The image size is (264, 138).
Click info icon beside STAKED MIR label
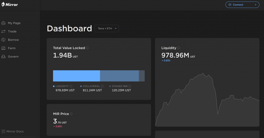(x=130, y=86)
